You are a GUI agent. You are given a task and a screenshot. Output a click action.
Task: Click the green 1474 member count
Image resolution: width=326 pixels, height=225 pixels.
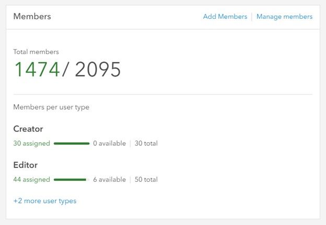pos(37,69)
